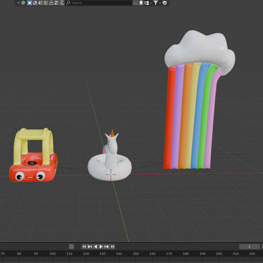This screenshot has height=263, width=263.
Task: Click frame 90 on the timeline ruler
Action: click(36, 254)
